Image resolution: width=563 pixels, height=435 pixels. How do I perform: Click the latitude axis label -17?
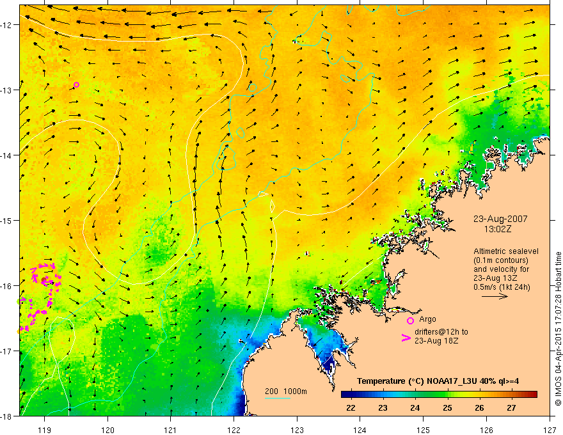pyautogui.click(x=7, y=351)
